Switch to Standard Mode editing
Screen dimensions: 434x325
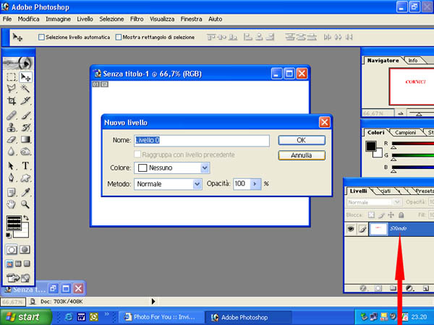(x=12, y=250)
